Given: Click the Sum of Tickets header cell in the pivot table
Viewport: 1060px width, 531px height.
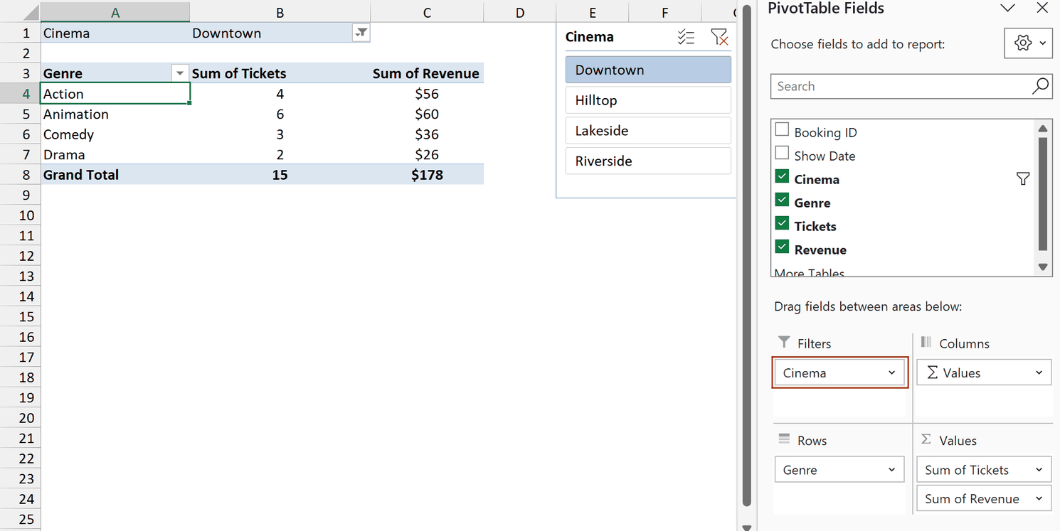Looking at the screenshot, I should pyautogui.click(x=280, y=73).
